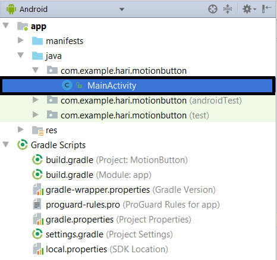Click the Gradle Scripts elephant icon

(x=23, y=145)
